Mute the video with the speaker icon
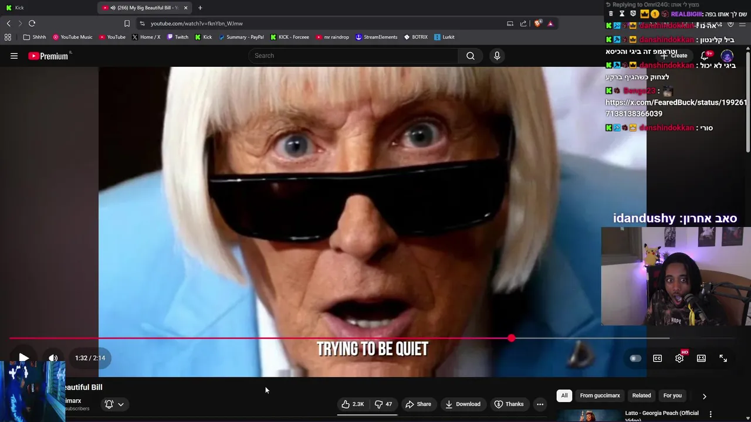This screenshot has height=422, width=751. [53, 358]
